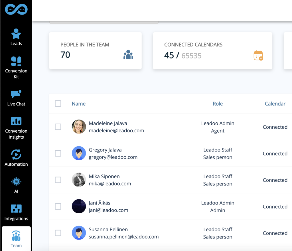This screenshot has width=292, height=251.
Task: Click the Leadoo infinity logo
Action: click(16, 9)
